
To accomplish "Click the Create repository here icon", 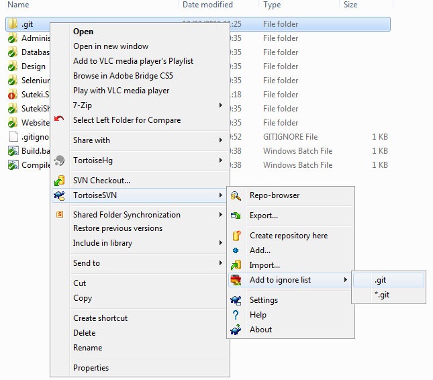I will tap(236, 236).
